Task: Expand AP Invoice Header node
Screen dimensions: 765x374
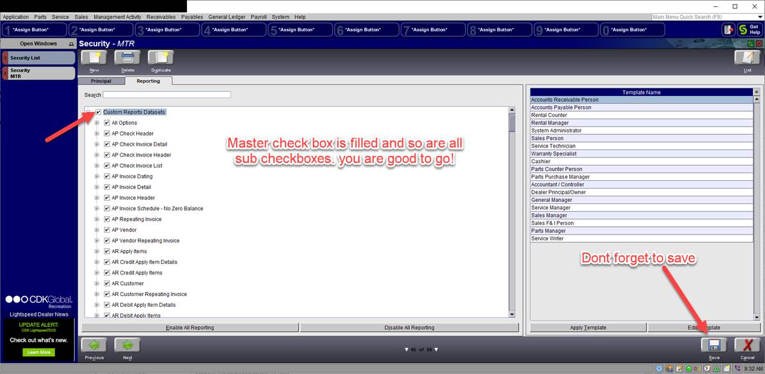Action: [97, 198]
